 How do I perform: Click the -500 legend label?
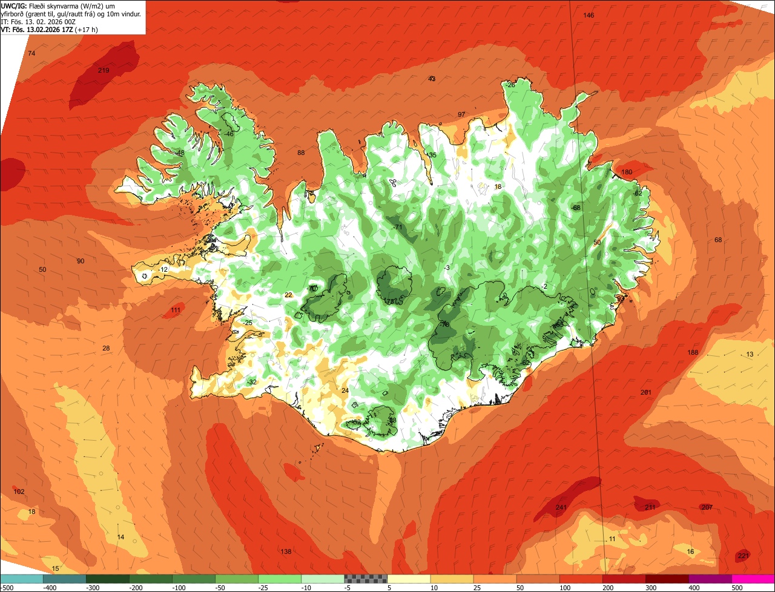pyautogui.click(x=7, y=588)
